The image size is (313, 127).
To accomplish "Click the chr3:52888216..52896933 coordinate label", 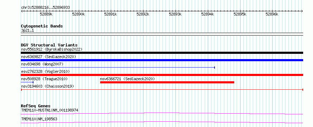I will 45,8.
